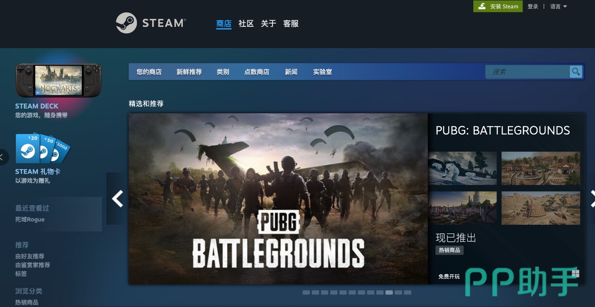The image size is (595, 307).
Task: Open the 您的商店 store menu
Action: point(149,72)
